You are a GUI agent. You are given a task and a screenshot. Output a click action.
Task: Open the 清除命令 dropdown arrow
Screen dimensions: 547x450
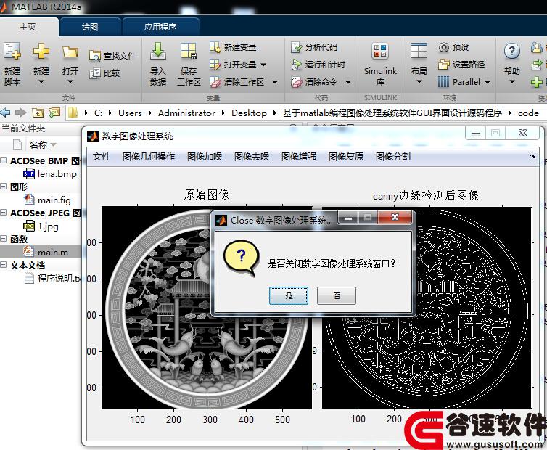[347, 83]
